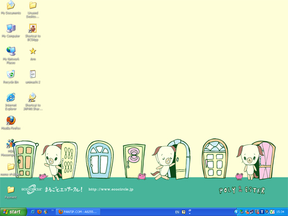The width and height of the screenshot is (288, 216).
Task: Click the Windows start button
Action: point(13,212)
